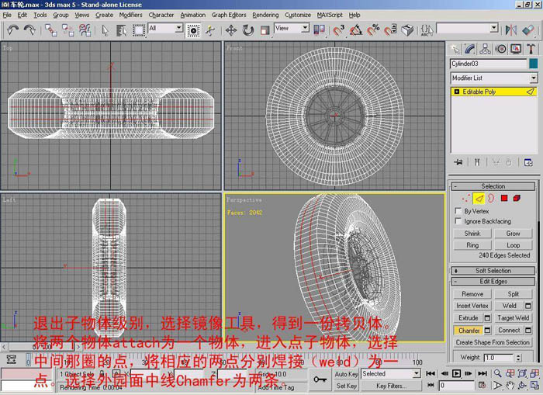This screenshot has height=395, width=543.
Task: Collapse the Edit Edges rollout
Action: (493, 282)
